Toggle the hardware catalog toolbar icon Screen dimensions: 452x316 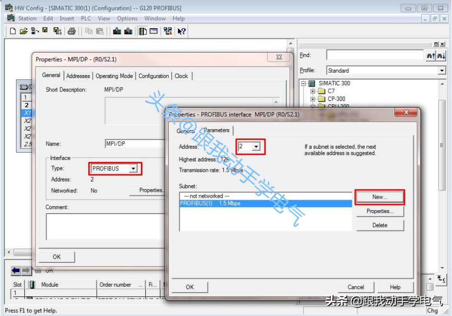143,31
